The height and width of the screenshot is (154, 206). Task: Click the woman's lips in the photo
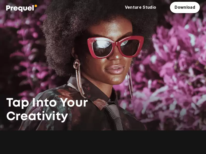click(x=115, y=69)
